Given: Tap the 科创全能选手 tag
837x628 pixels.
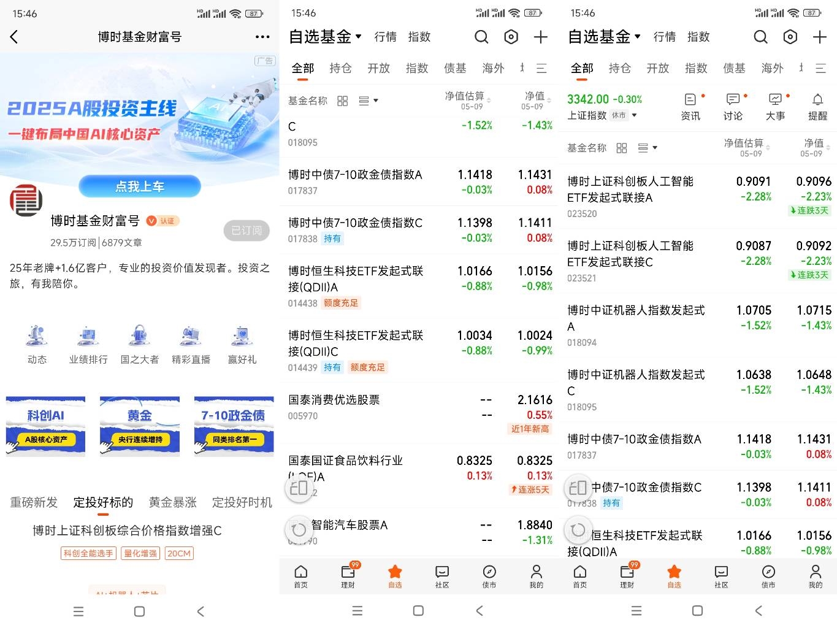Looking at the screenshot, I should tap(90, 553).
